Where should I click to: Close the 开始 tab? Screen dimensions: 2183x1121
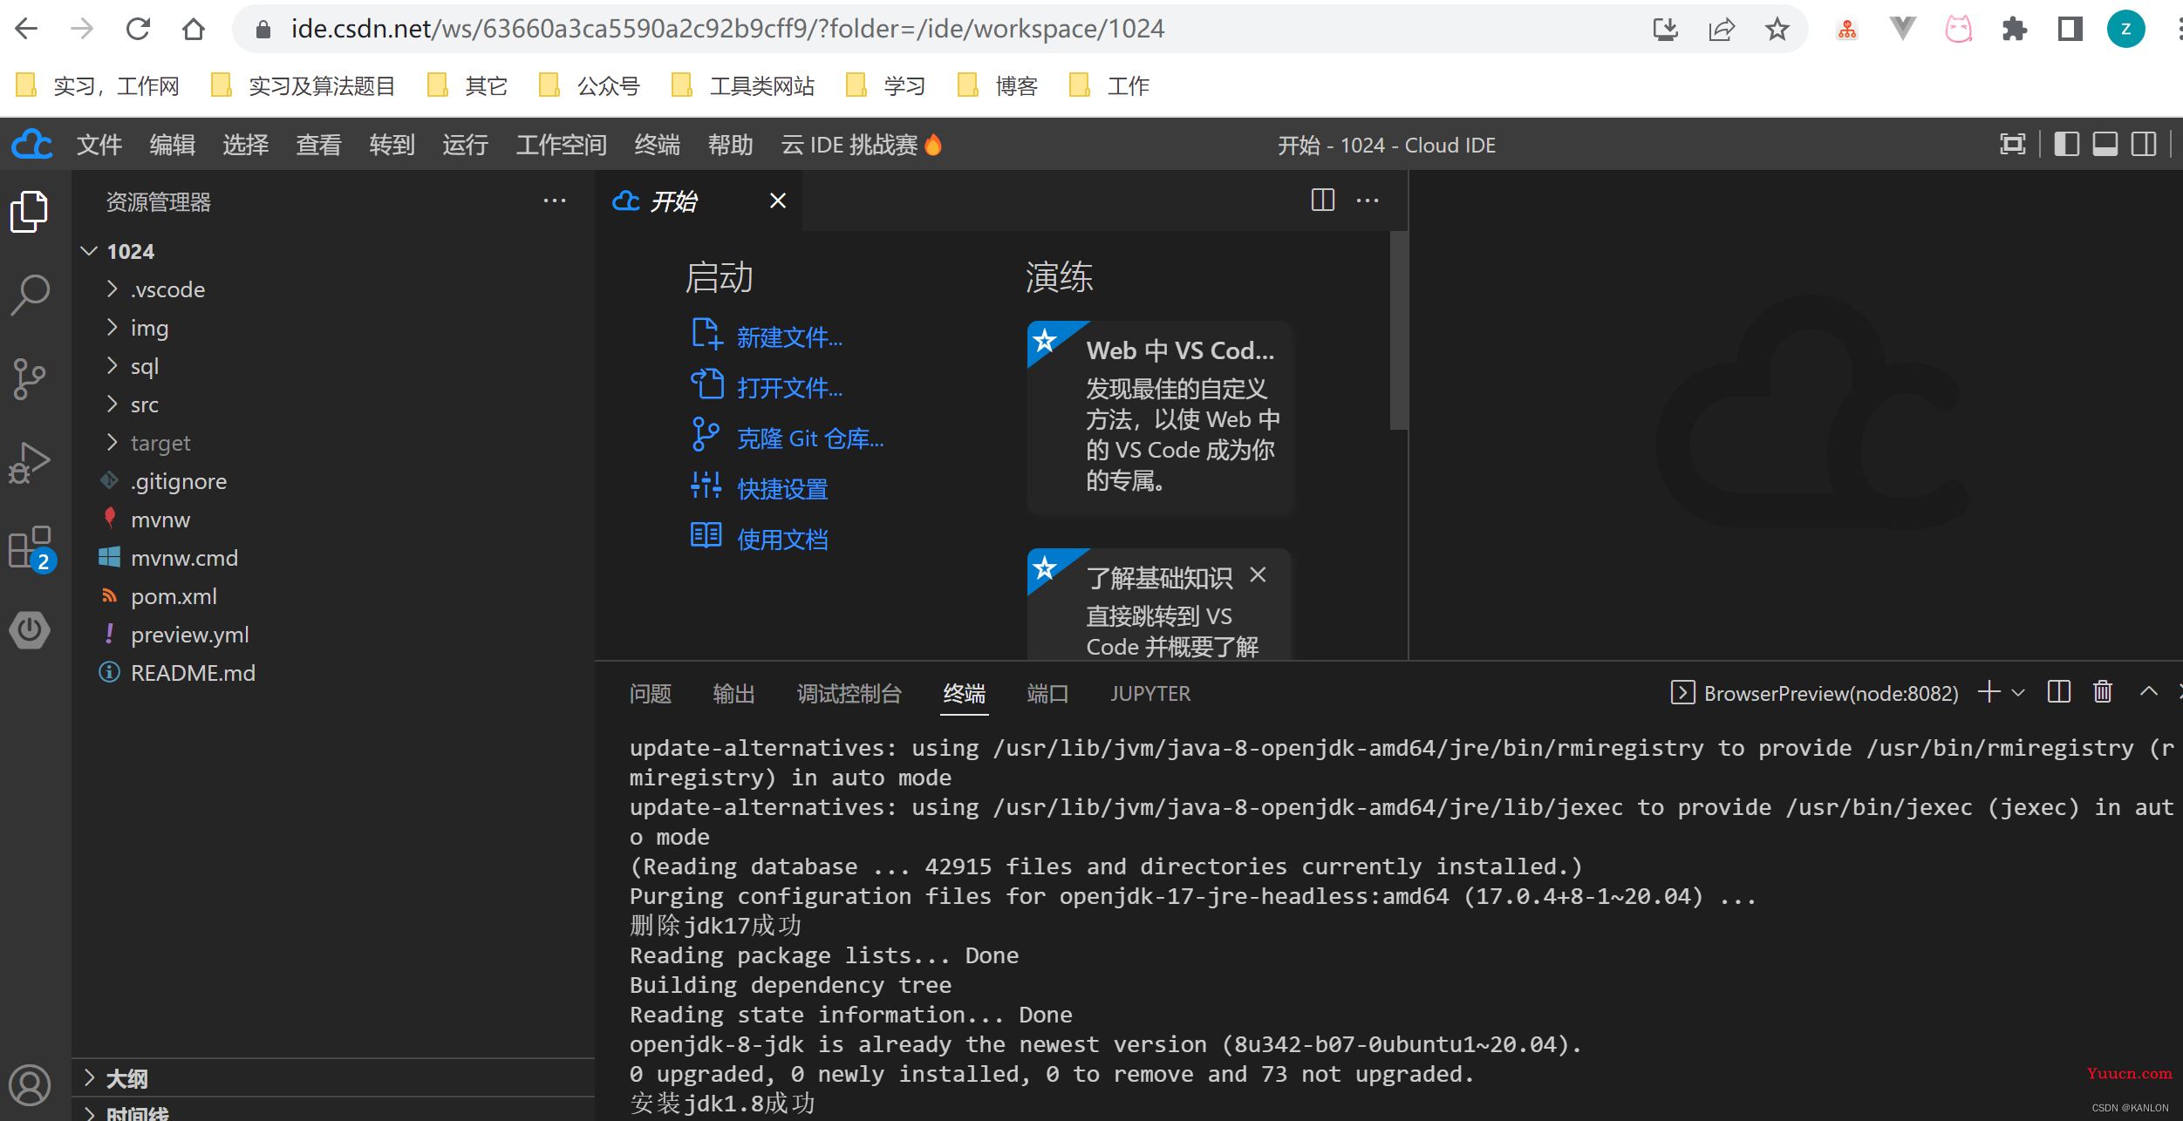coord(778,200)
